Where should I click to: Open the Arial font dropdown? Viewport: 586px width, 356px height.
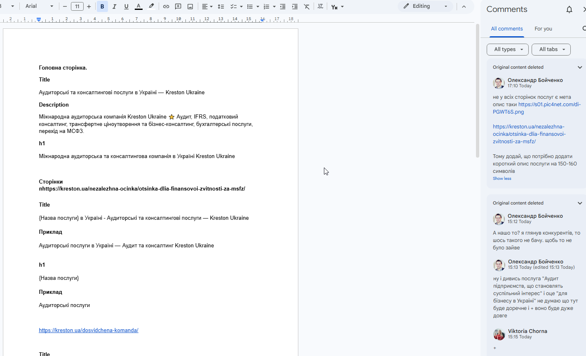pyautogui.click(x=39, y=6)
